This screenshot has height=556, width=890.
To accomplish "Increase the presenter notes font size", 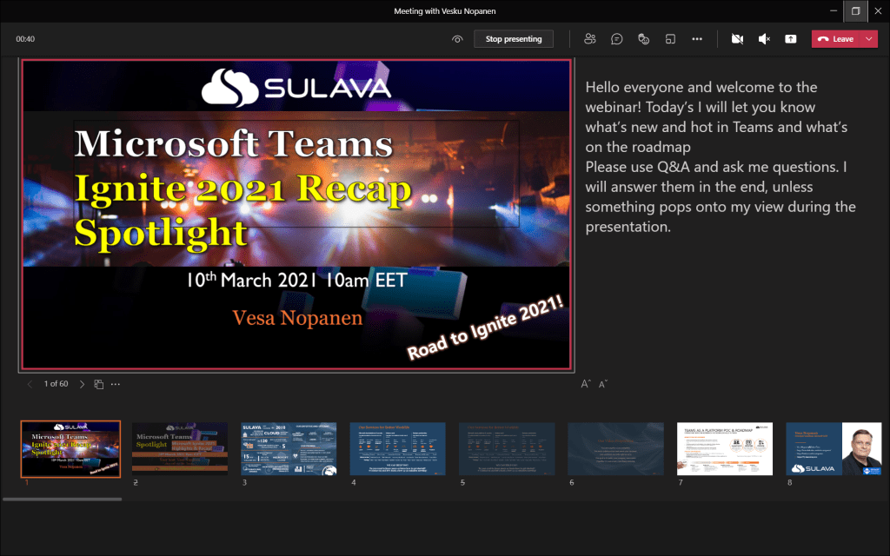I will click(587, 384).
